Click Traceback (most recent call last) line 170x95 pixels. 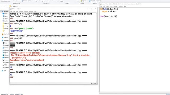(25, 53)
